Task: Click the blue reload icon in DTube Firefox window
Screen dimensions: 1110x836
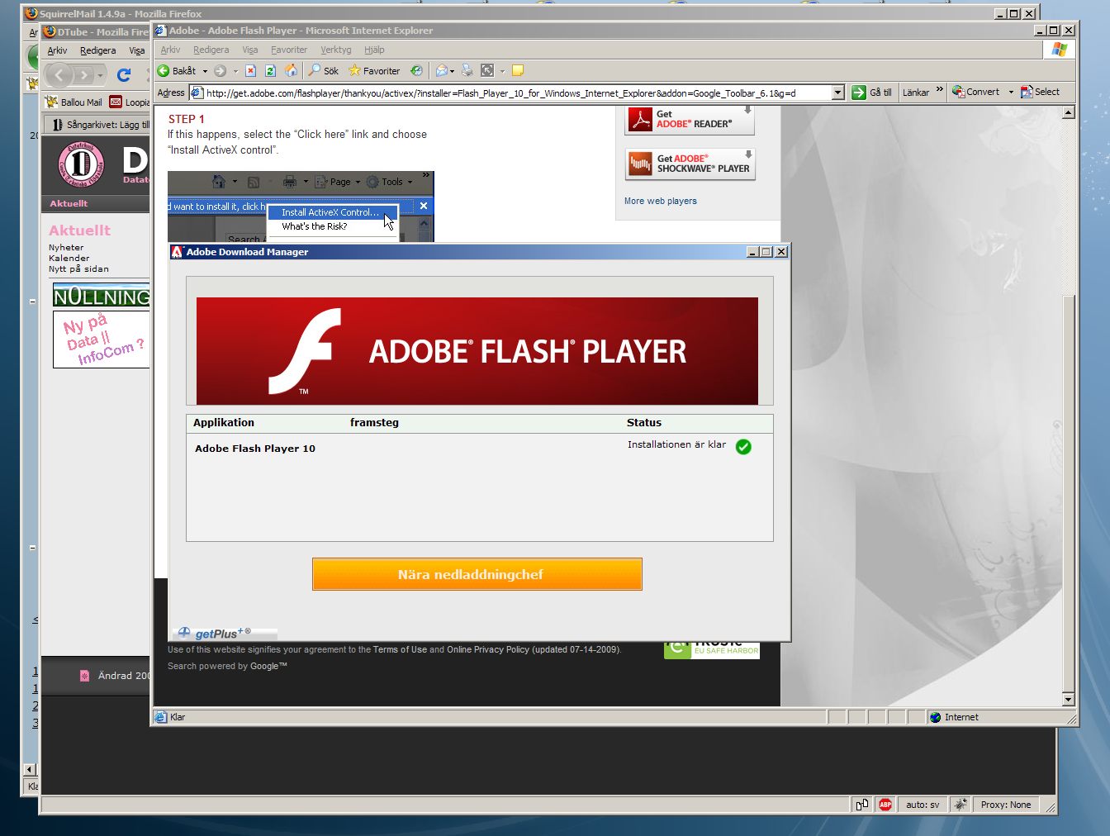Action: tap(124, 75)
